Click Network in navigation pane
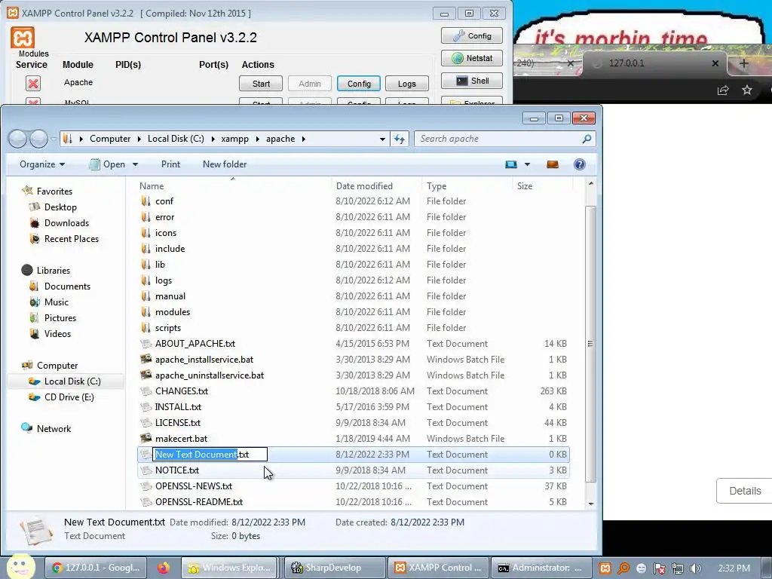Screen dimensions: 772x579 54,429
